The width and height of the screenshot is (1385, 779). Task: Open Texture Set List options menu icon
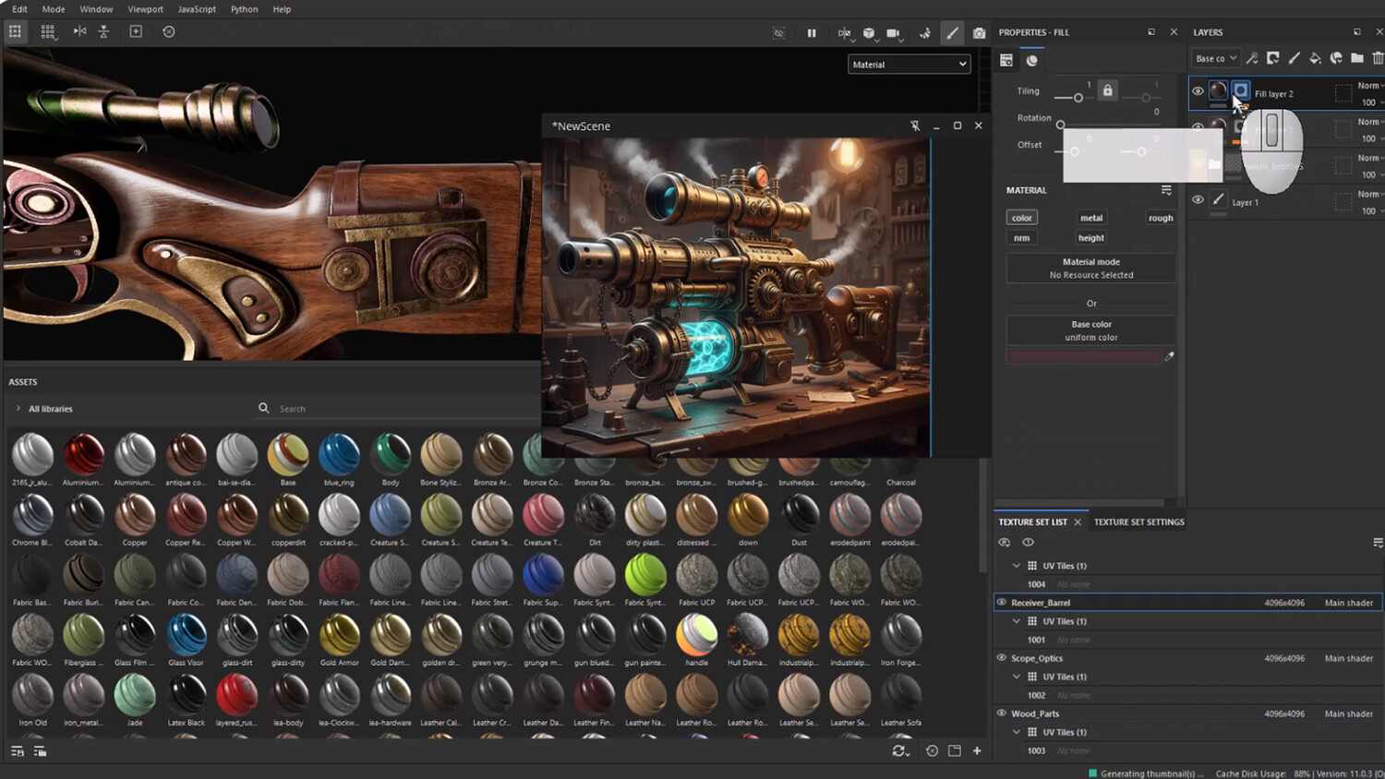[1378, 543]
